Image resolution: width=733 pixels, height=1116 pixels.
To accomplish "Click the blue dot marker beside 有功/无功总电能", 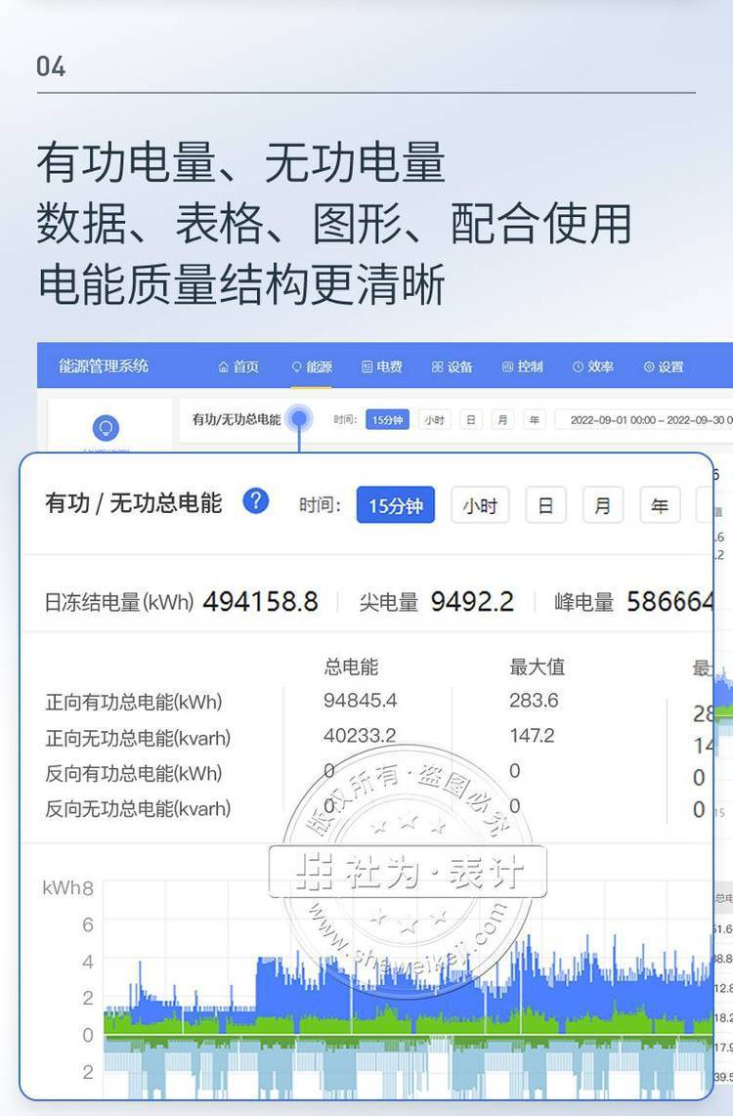I will click(x=300, y=419).
